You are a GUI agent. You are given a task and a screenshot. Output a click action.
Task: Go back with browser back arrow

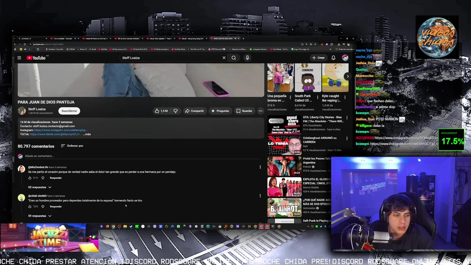point(15,44)
